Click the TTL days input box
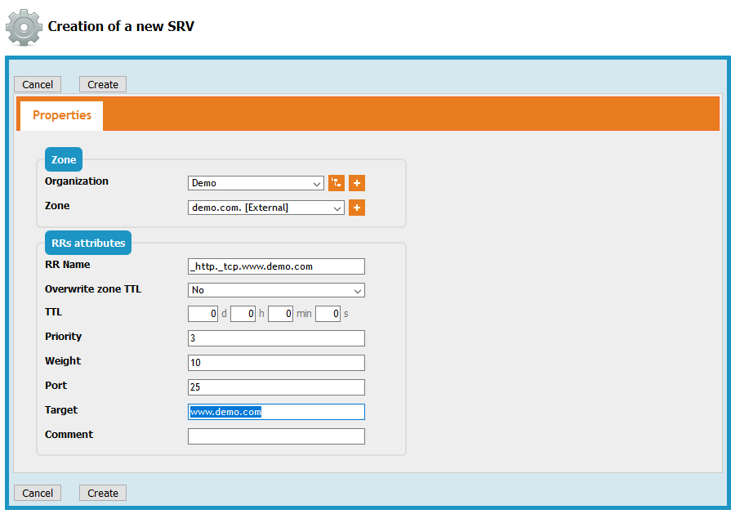 point(203,314)
